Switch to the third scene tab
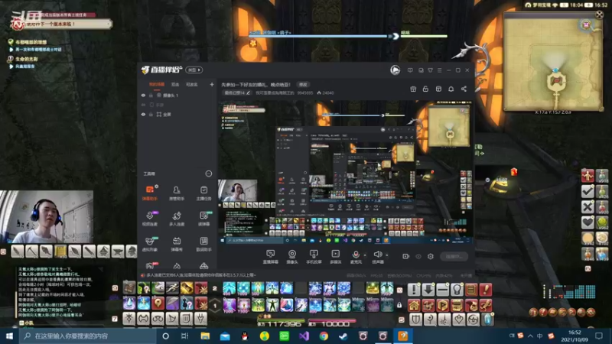Viewport: 612px width, 344px height. pyautogui.click(x=191, y=84)
